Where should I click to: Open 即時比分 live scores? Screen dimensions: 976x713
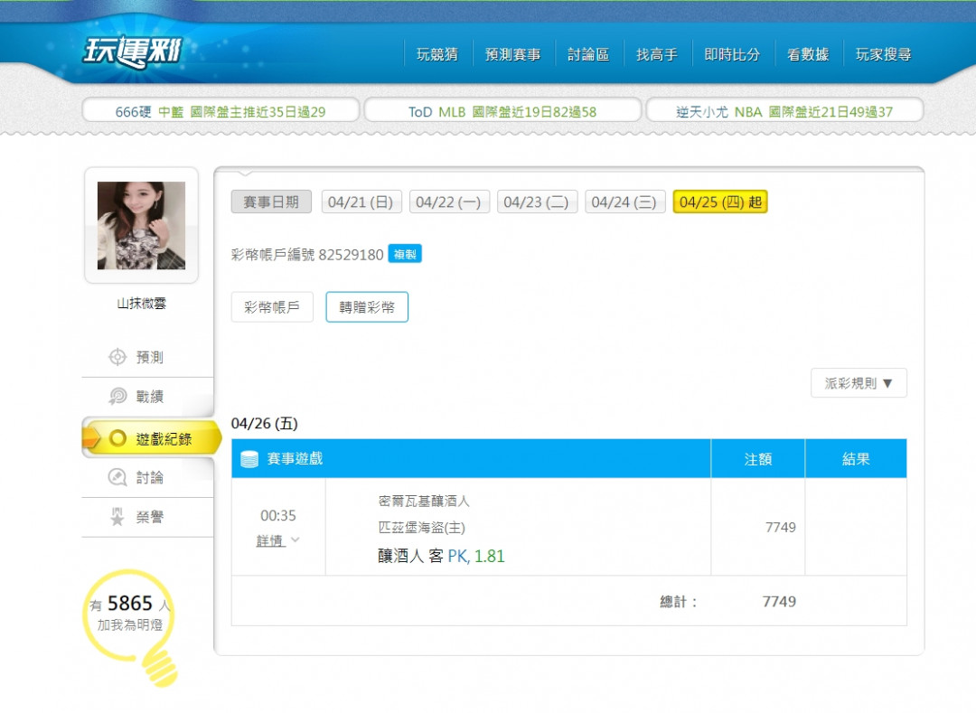coord(732,55)
